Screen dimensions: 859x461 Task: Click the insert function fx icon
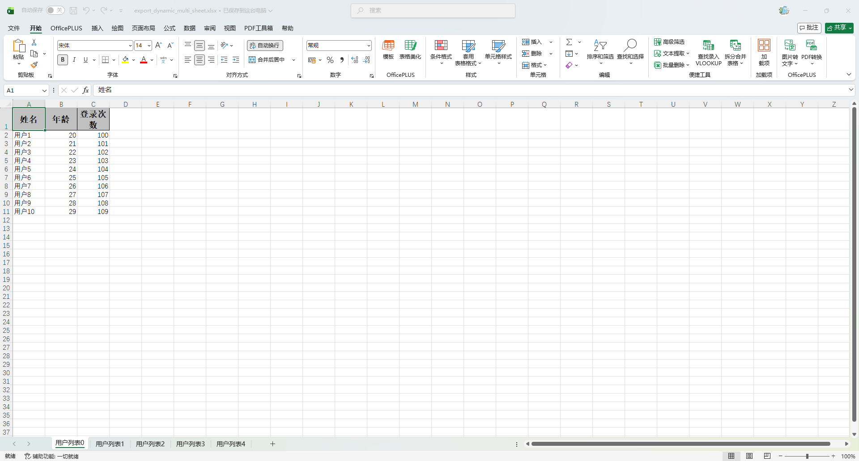(85, 90)
